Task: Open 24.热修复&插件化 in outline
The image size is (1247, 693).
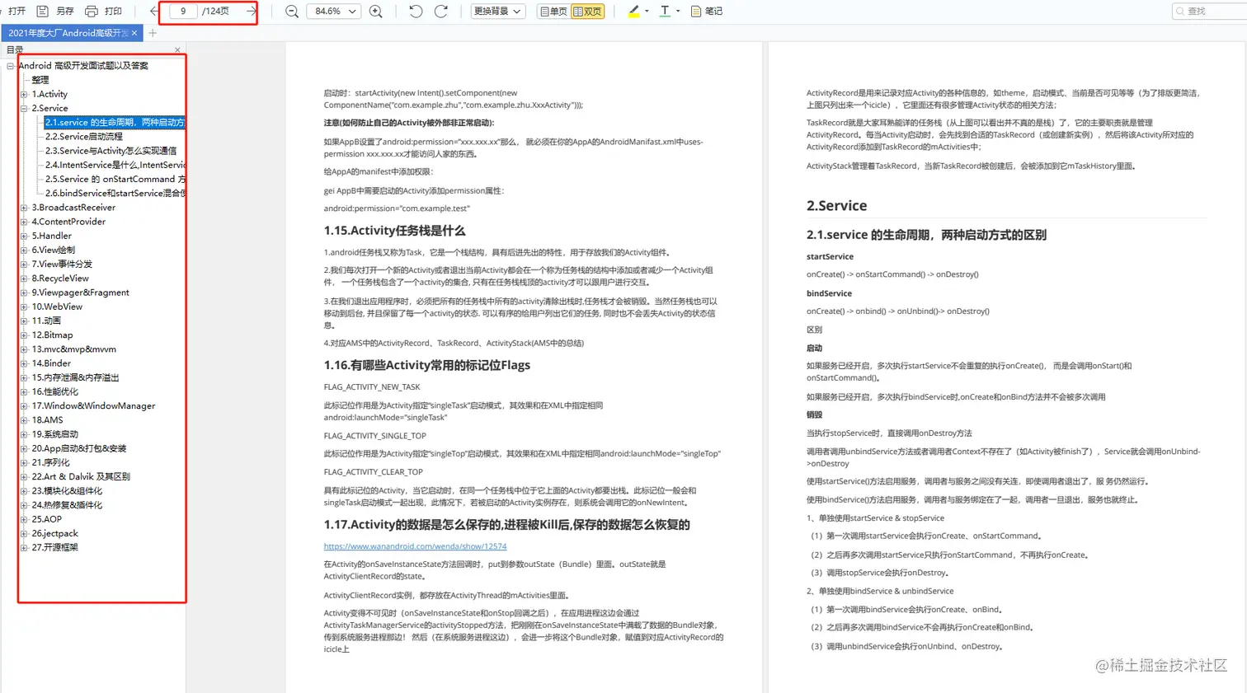Action: pos(67,505)
